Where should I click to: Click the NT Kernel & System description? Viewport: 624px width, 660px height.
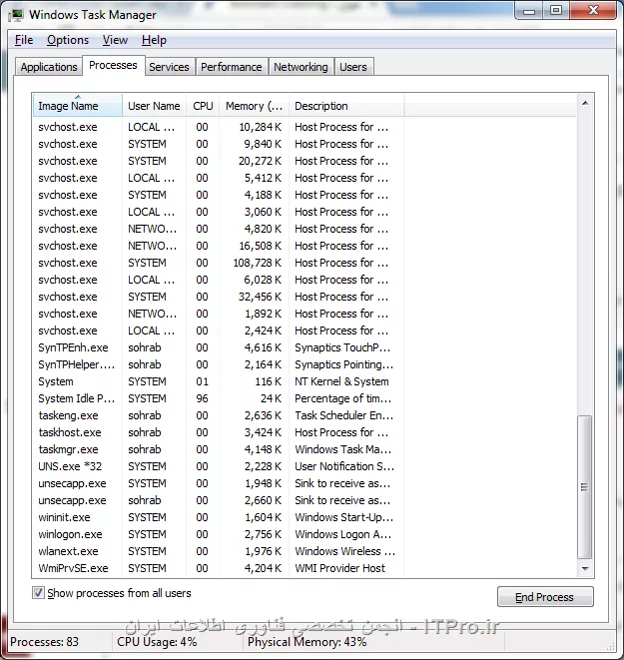[341, 381]
